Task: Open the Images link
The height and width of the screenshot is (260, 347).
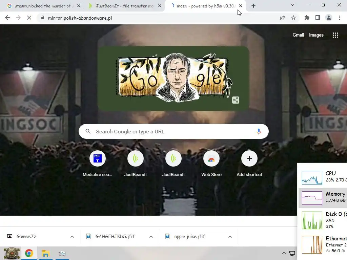Action: (x=316, y=35)
